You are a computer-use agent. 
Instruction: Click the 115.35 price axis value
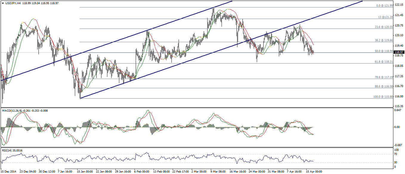click(399, 106)
